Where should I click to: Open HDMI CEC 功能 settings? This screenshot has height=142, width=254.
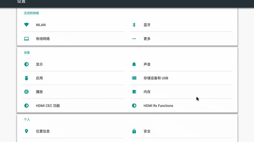tap(73, 106)
